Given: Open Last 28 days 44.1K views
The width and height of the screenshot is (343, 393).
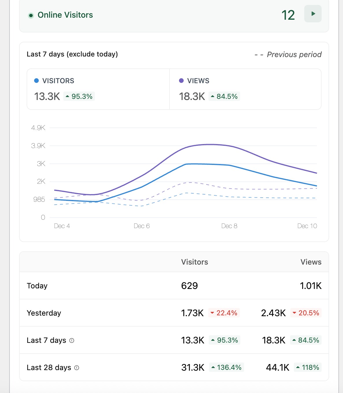Looking at the screenshot, I should (x=278, y=367).
